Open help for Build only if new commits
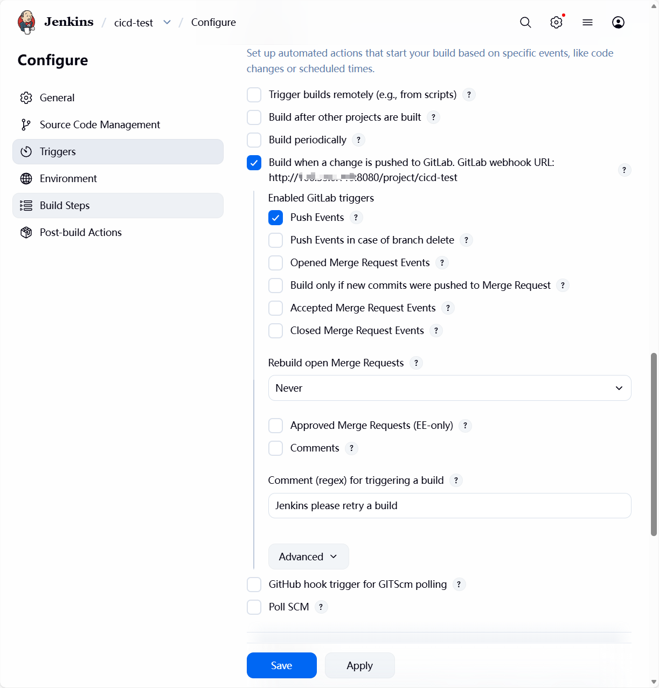The image size is (659, 688). [x=563, y=286]
